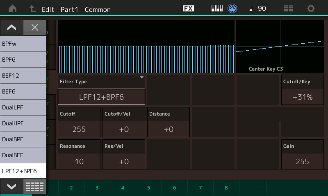Select the BPFw filter option

tap(23, 44)
